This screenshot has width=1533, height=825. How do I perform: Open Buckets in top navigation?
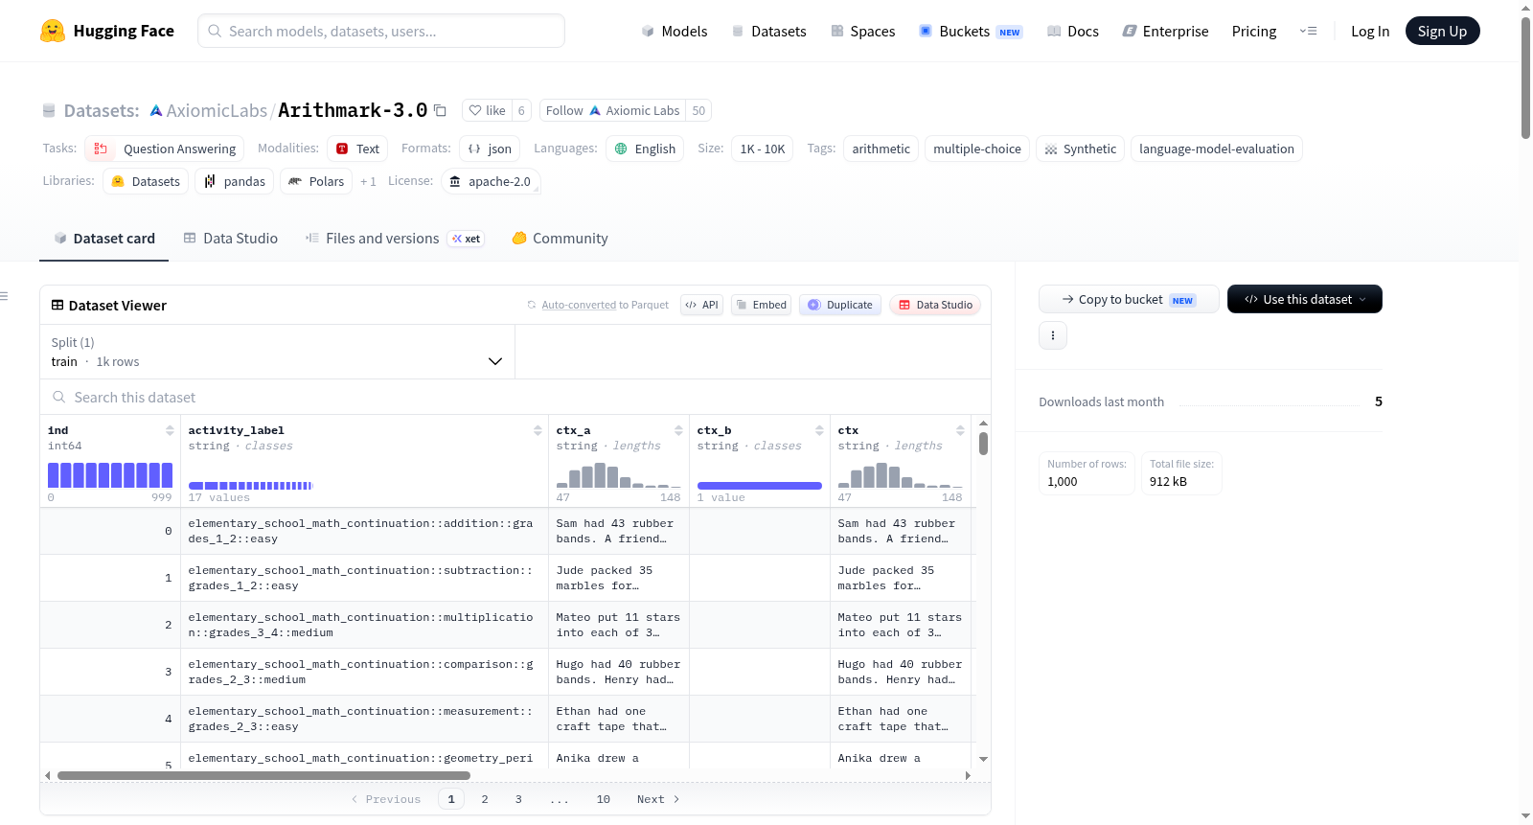[x=971, y=31]
